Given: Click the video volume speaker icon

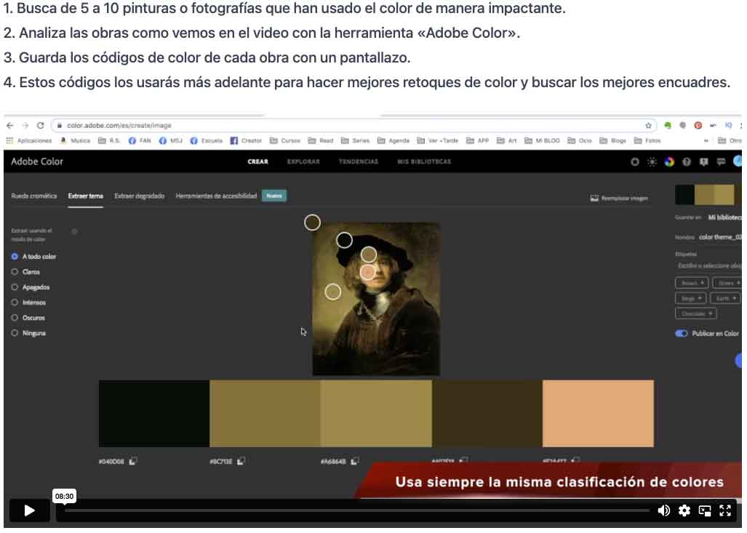Looking at the screenshot, I should tap(663, 510).
